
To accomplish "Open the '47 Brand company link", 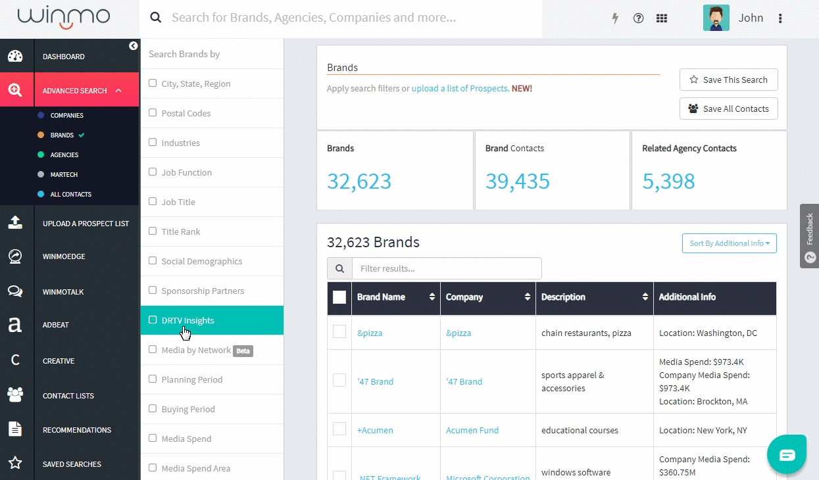I will 464,381.
